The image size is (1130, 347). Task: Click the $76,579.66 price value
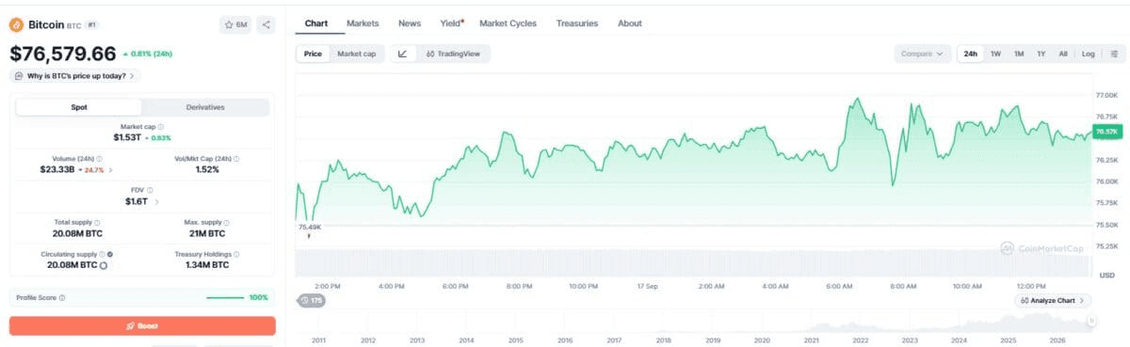click(63, 54)
